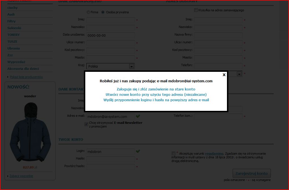Open the TUSZE category

click(12, 42)
